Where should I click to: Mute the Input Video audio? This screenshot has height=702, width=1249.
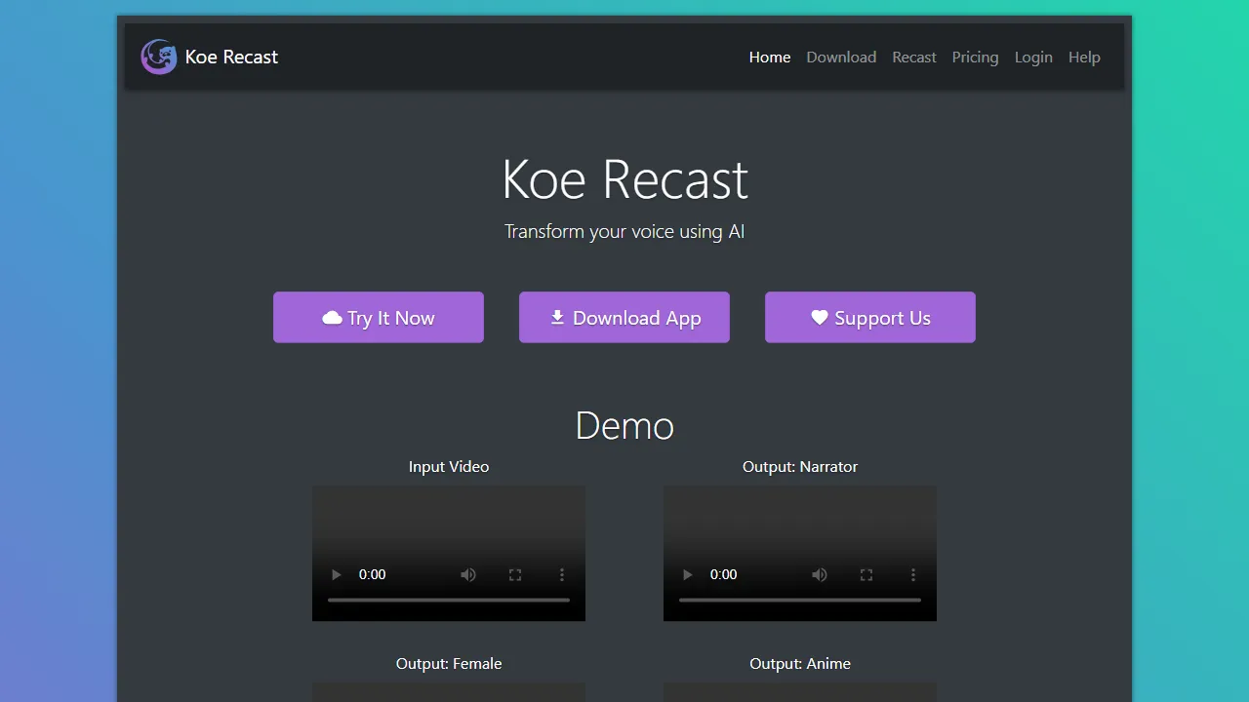(x=468, y=574)
